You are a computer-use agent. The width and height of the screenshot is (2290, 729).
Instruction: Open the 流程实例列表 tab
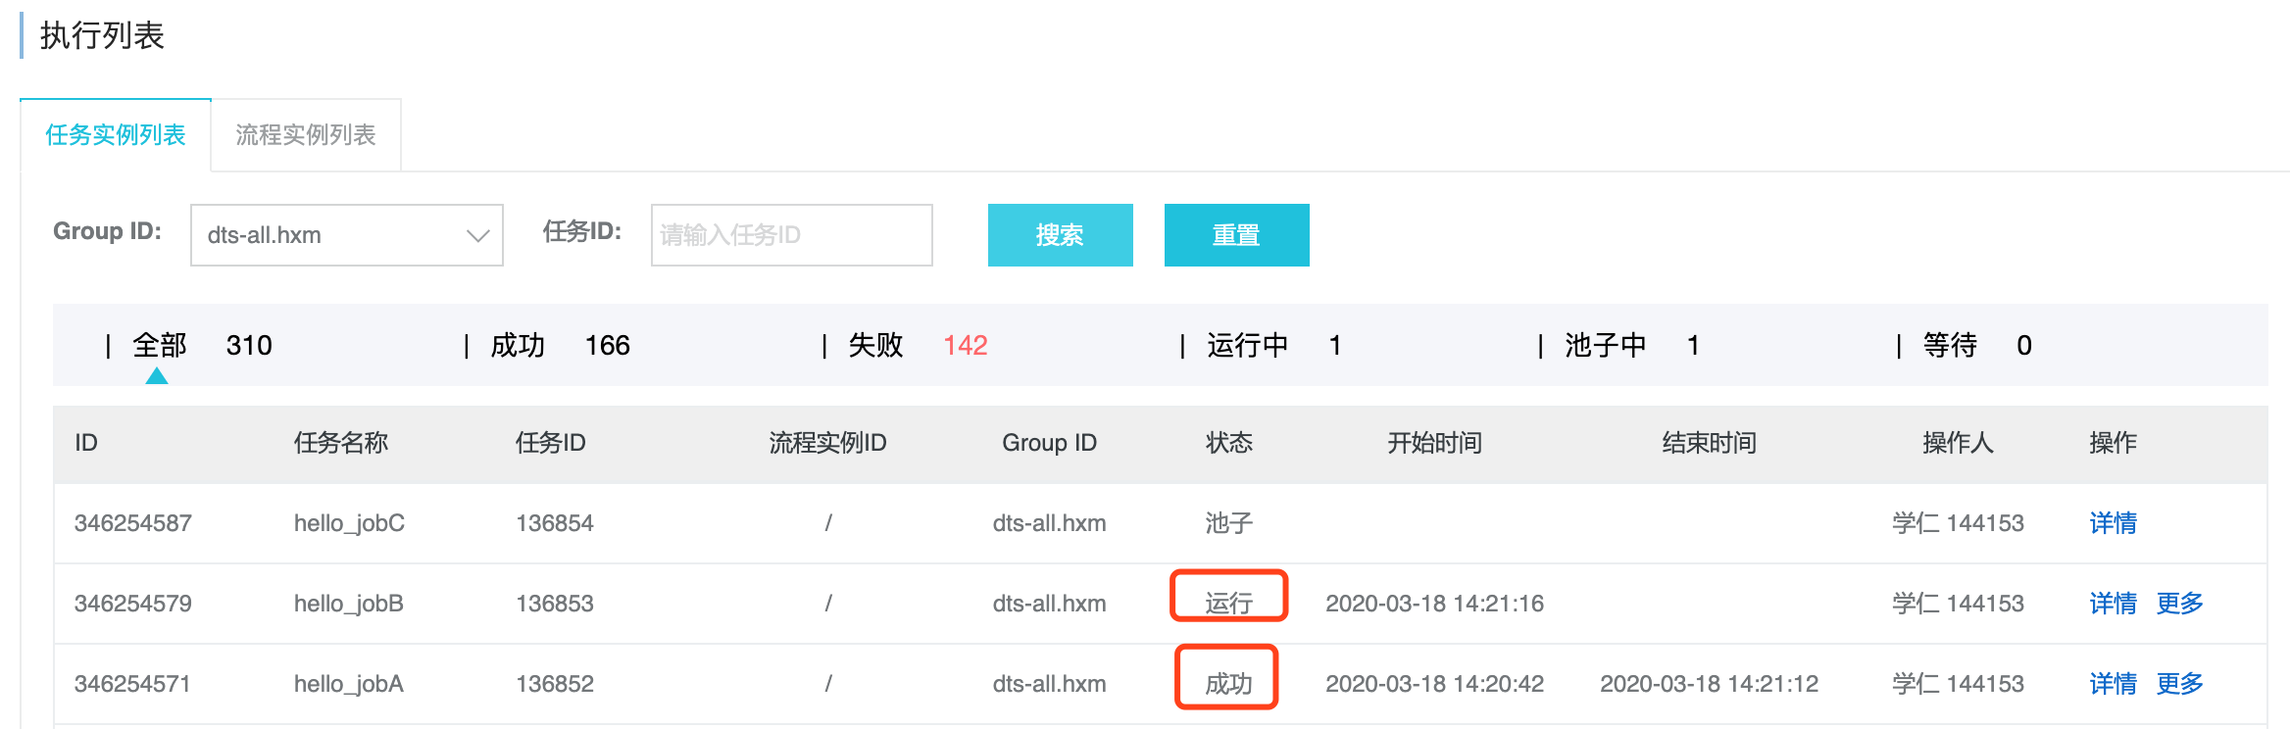point(306,135)
